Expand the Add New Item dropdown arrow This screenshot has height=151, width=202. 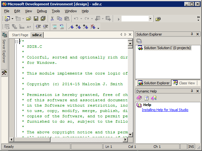(x=23, y=19)
